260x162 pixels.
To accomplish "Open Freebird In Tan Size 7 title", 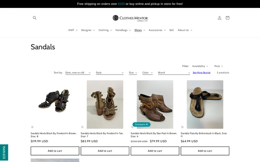I will click(x=102, y=135).
